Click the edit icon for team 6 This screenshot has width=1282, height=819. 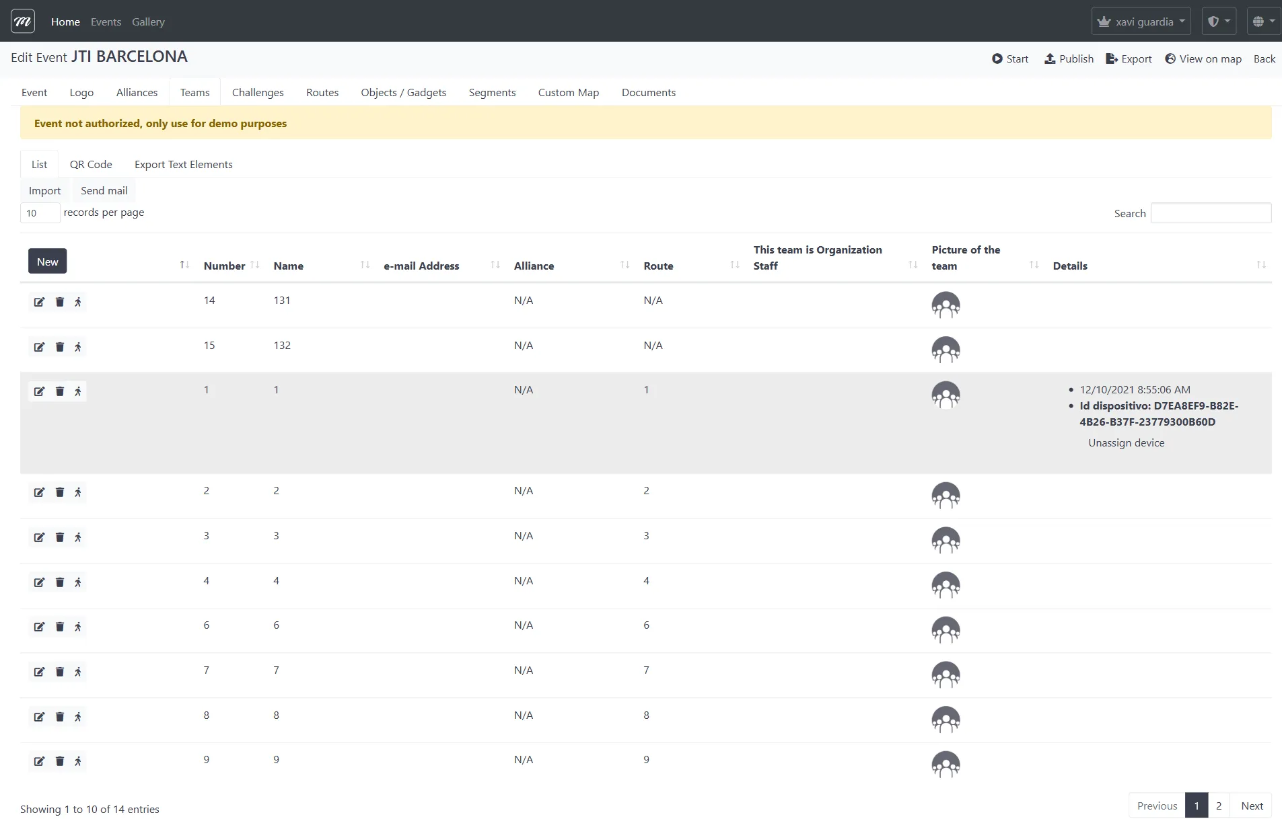tap(39, 627)
